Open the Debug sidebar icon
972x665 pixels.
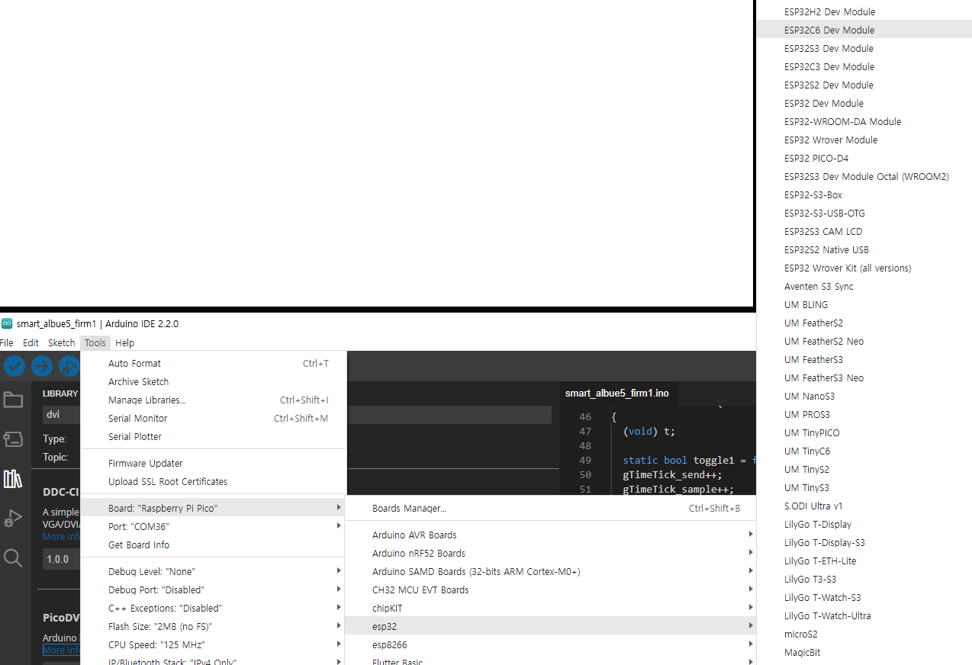(x=13, y=519)
